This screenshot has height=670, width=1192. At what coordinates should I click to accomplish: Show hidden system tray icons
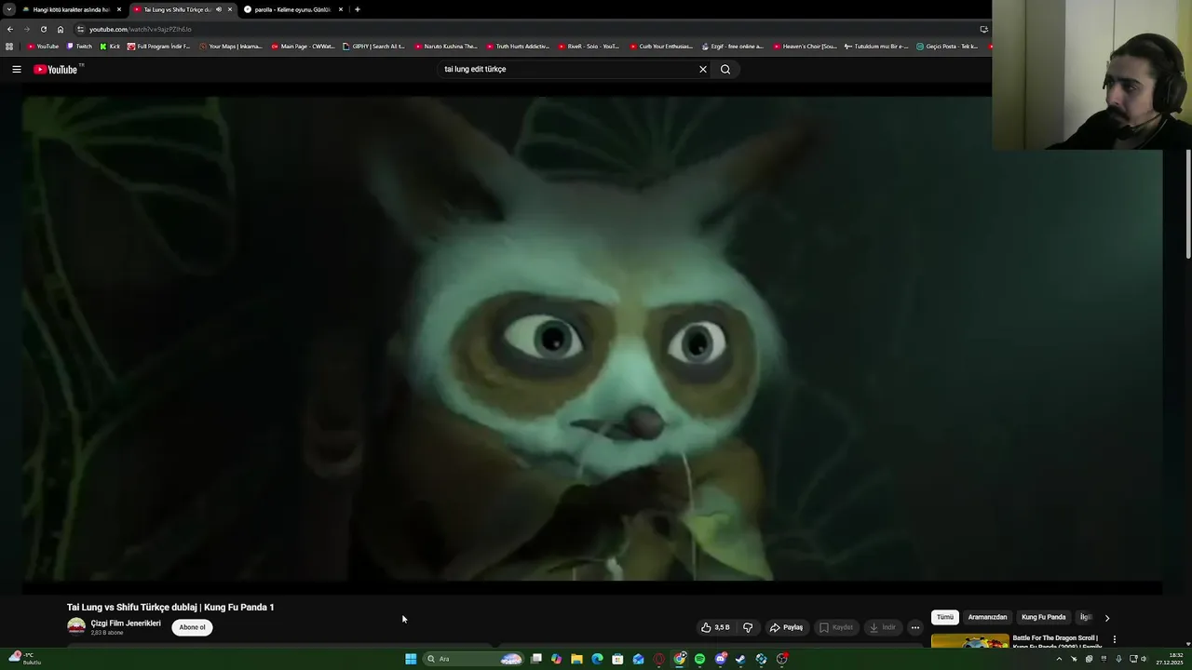pyautogui.click(x=1059, y=659)
